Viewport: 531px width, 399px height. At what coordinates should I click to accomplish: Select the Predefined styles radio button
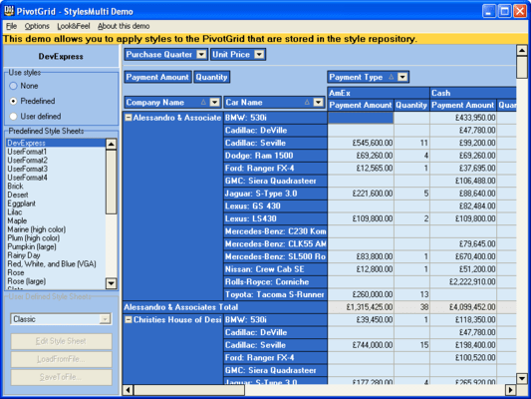pos(13,101)
